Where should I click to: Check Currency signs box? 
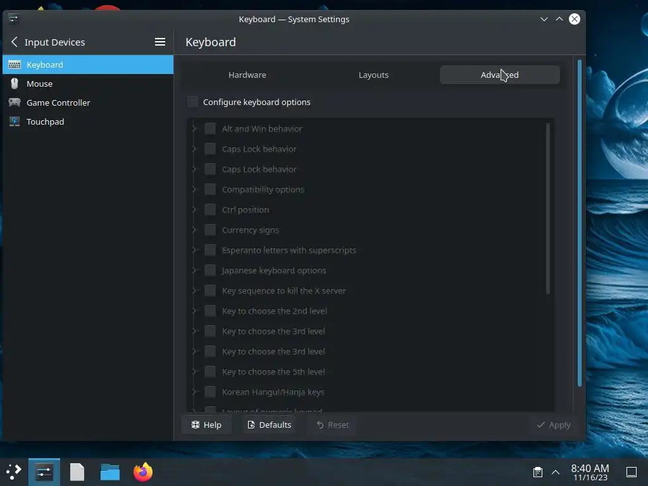210,230
